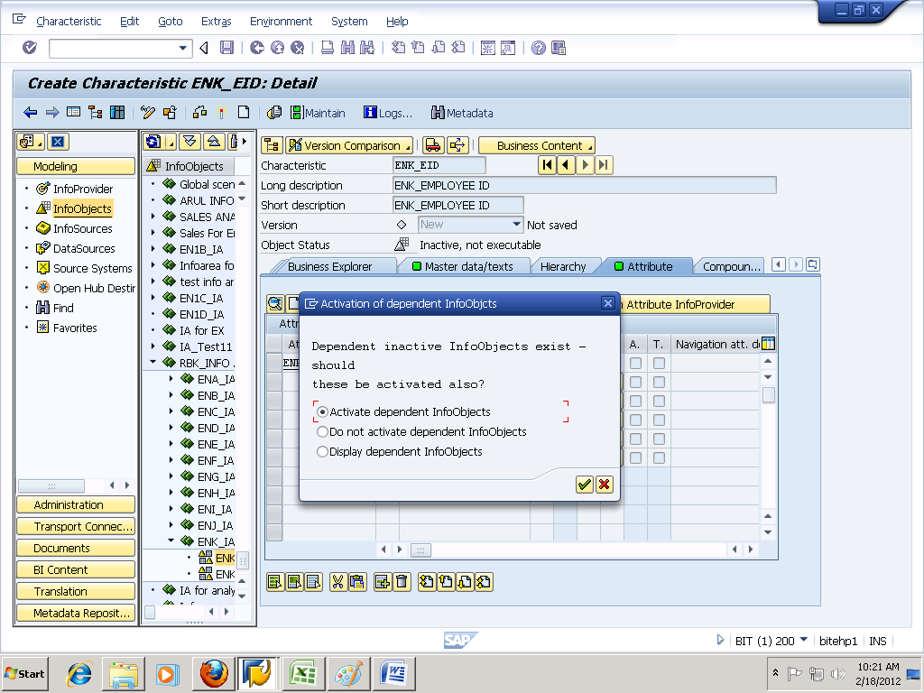
Task: Confirm dialog with green checkmark button
Action: (x=584, y=485)
